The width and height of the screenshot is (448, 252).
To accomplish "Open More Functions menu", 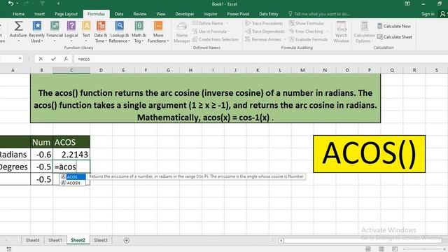I will (x=158, y=31).
